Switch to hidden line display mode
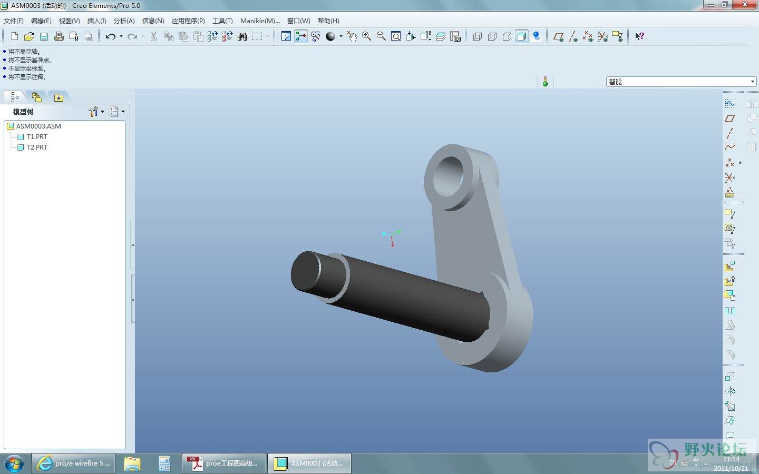Viewport: 759px width, 474px height. (492, 36)
